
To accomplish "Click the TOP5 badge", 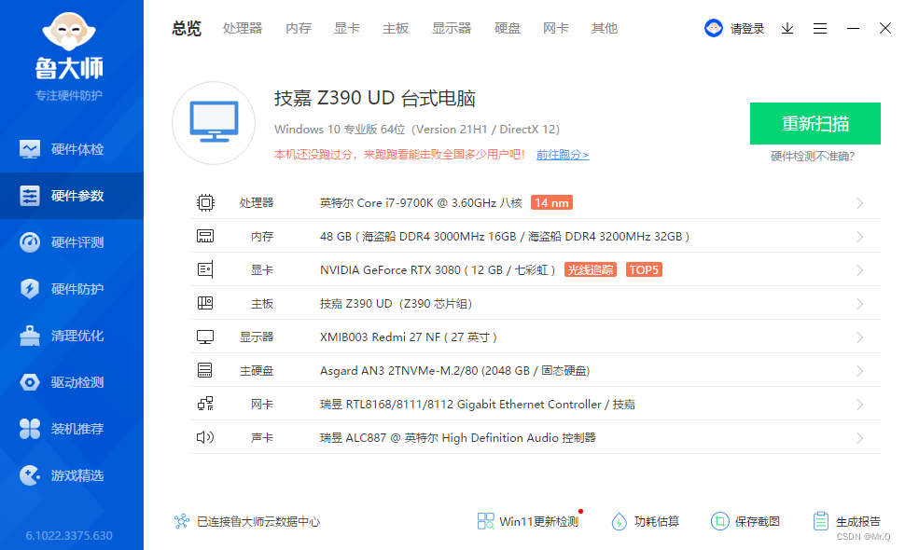I will click(x=644, y=269).
